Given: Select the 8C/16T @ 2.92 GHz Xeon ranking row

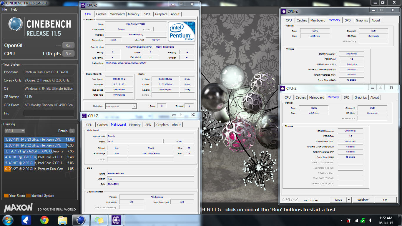Looking at the screenshot, I should pyautogui.click(x=39, y=145).
